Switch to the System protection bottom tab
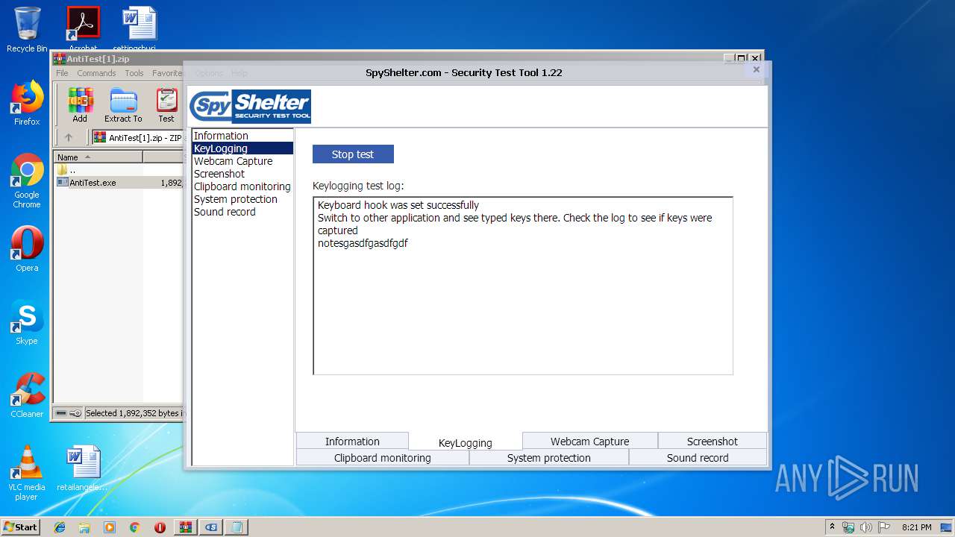The image size is (955, 537). (549, 458)
